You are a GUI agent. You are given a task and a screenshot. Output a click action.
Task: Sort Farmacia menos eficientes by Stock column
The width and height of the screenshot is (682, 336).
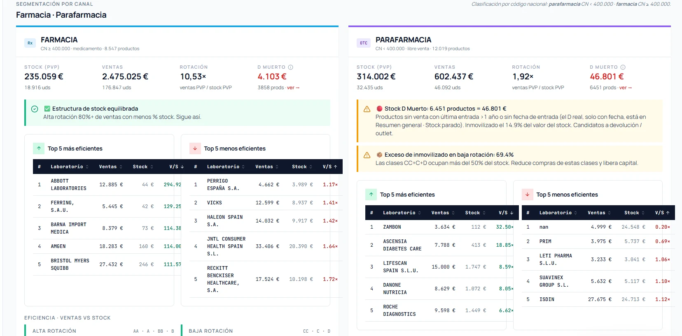[302, 167]
